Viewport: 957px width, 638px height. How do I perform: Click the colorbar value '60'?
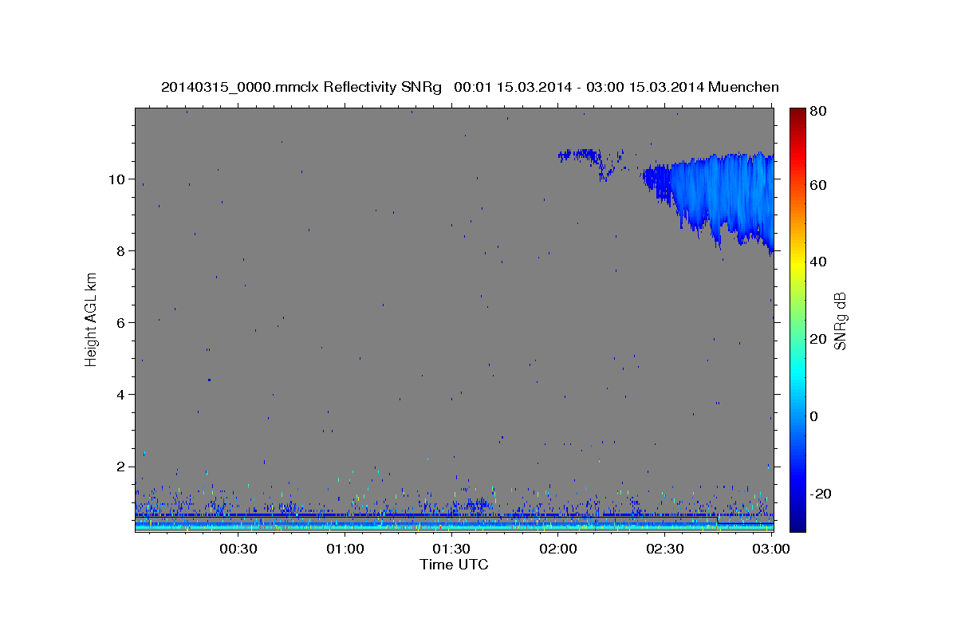(817, 185)
